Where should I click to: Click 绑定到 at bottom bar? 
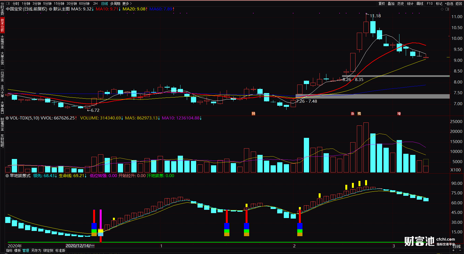48,250
